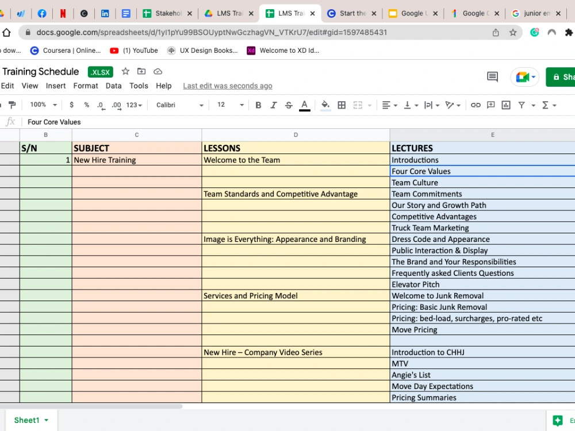The width and height of the screenshot is (575, 431).
Task: Click the browser home icon
Action: 6,33
